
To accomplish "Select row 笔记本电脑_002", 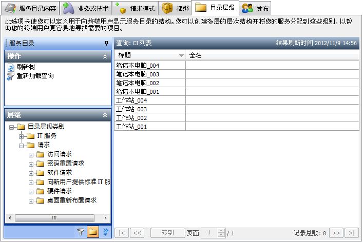I will pos(237,83).
